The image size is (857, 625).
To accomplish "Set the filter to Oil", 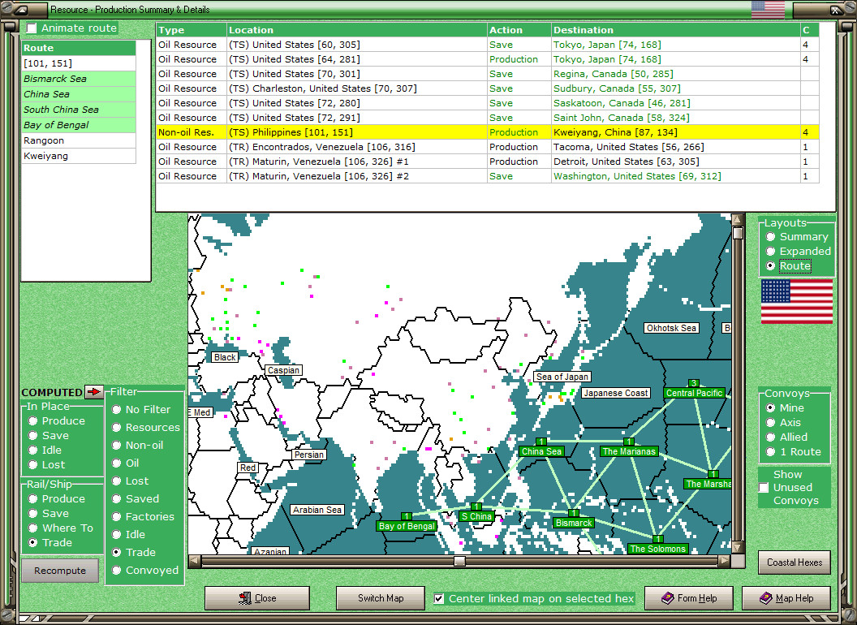I will [x=117, y=463].
